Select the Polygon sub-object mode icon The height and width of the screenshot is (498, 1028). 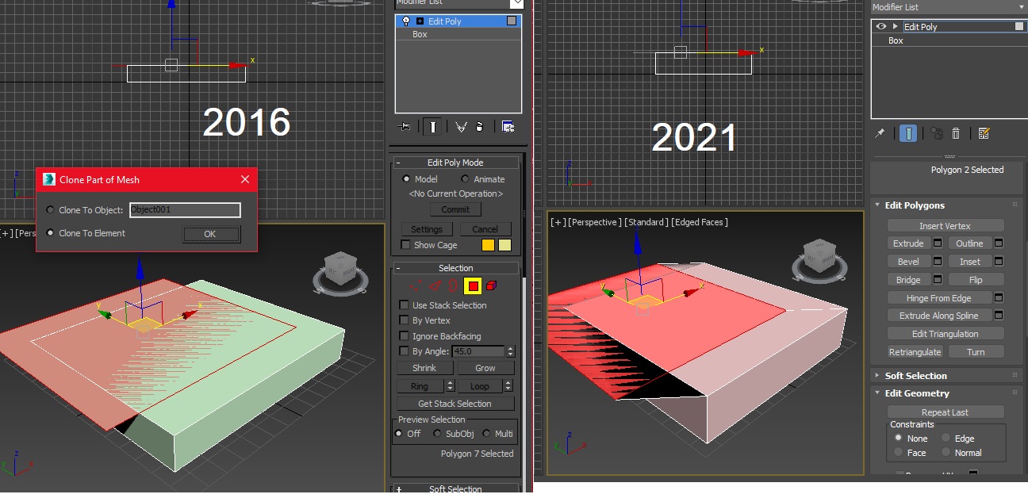(x=474, y=285)
